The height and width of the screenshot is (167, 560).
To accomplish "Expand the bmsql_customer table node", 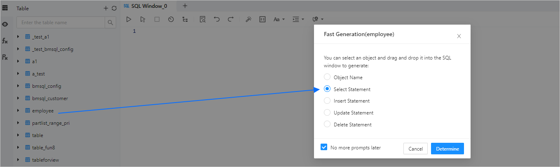I will [18, 98].
